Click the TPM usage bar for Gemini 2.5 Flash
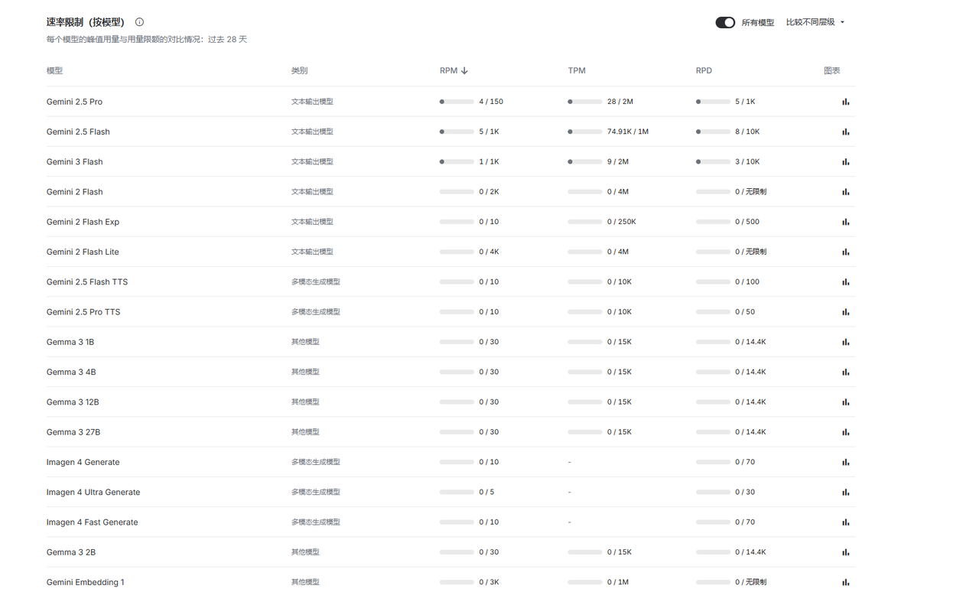979x592 pixels. 585,132
